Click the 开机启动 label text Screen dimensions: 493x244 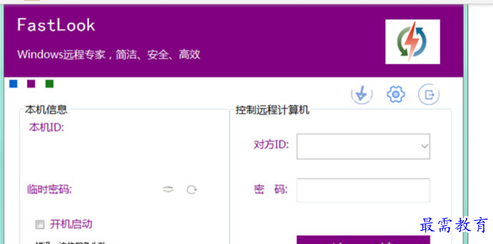[x=71, y=224]
